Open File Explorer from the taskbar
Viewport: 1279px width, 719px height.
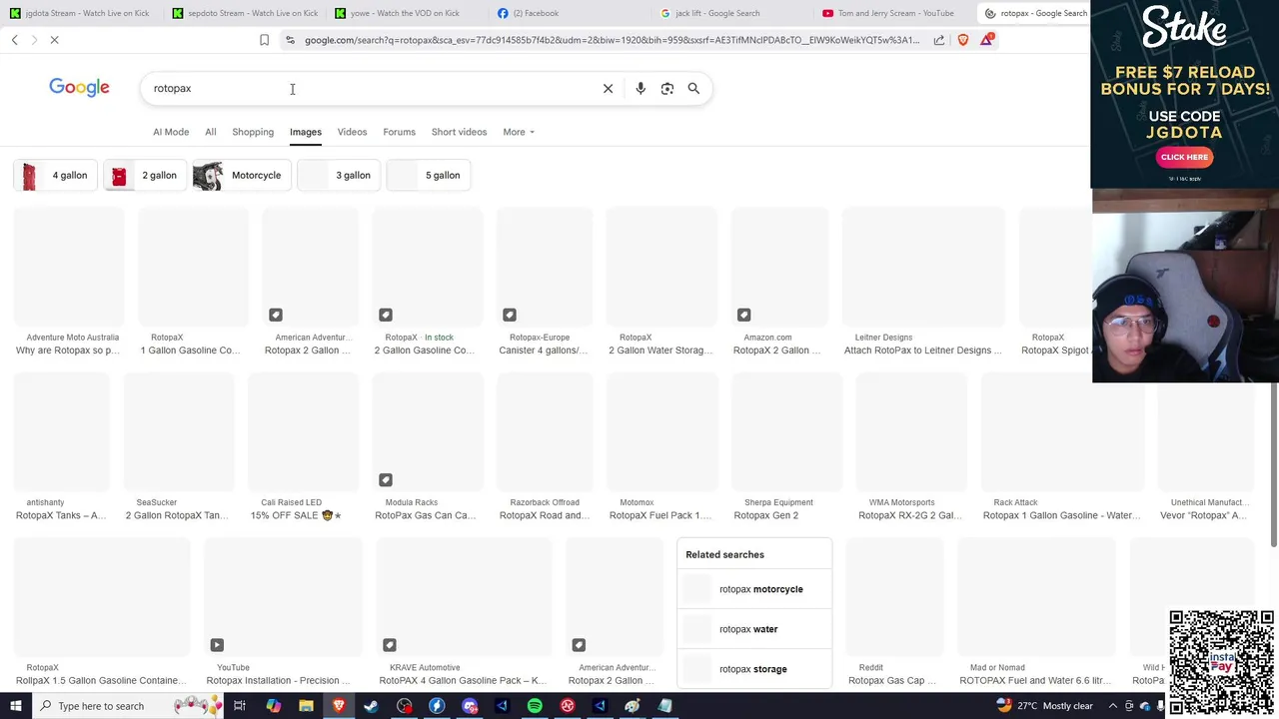tap(306, 706)
